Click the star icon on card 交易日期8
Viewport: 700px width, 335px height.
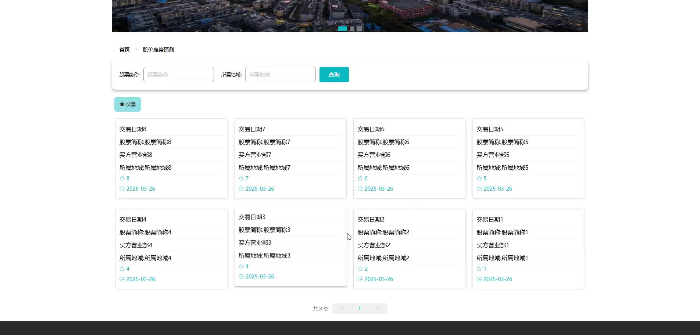tap(122, 179)
